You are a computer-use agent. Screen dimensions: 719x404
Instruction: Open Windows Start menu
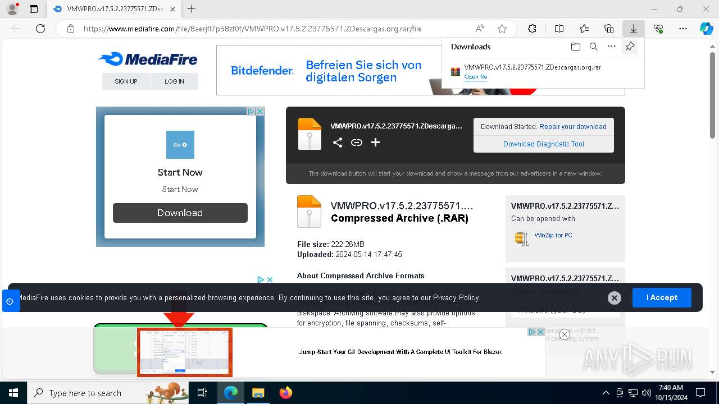(x=13, y=393)
